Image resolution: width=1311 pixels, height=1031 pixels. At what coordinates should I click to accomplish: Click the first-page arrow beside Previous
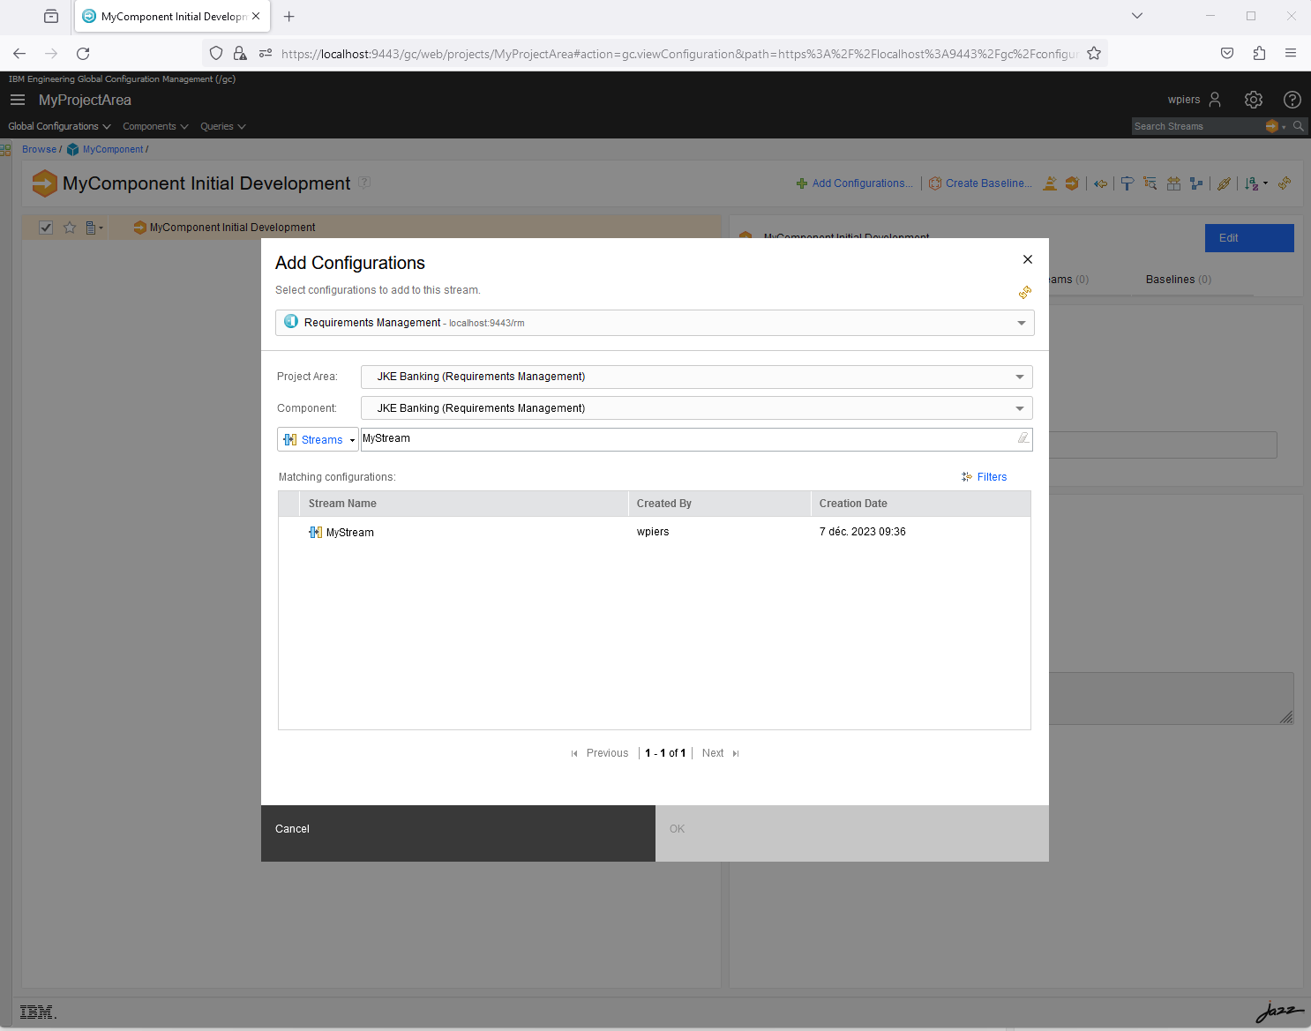coord(574,753)
